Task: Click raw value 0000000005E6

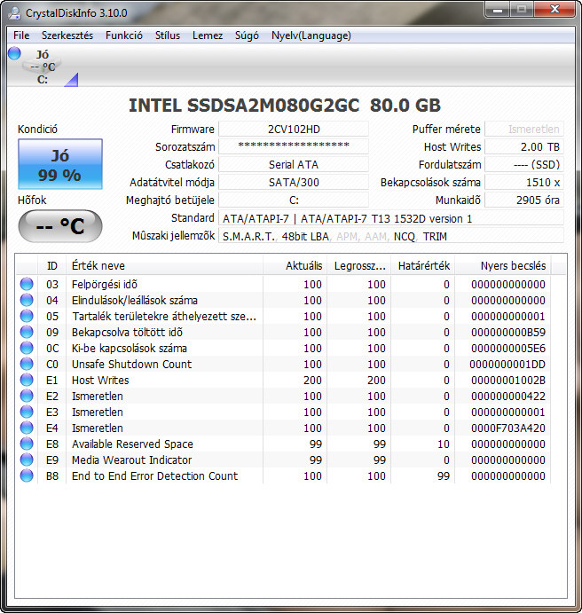Action: click(508, 349)
